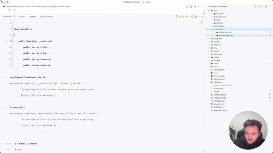Close the FeedReaderTest.php editor tab
This screenshot has height=153, width=273.
(x=198, y=7)
